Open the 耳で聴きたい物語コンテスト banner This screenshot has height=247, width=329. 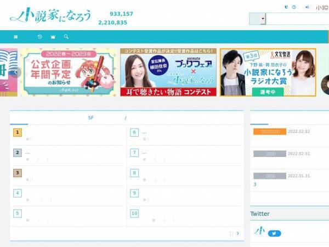tap(168, 72)
